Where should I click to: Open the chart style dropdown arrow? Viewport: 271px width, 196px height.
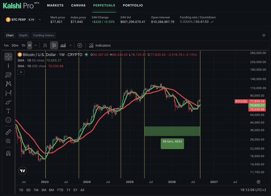(x=70, y=46)
